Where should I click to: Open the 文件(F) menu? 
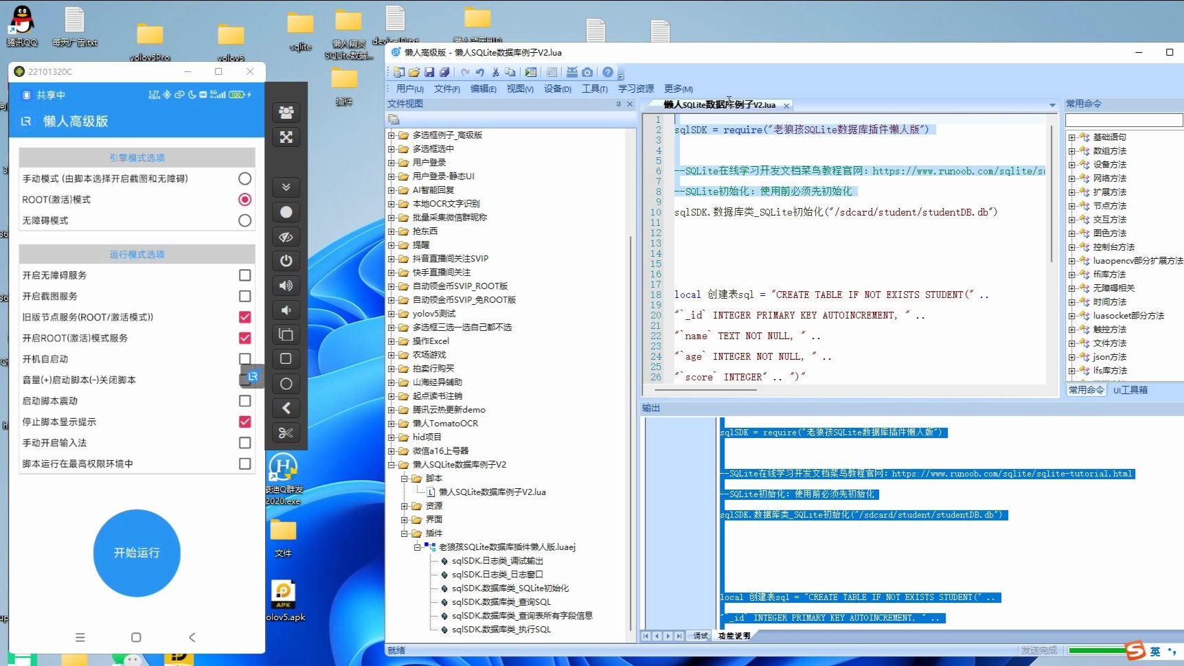(x=447, y=89)
